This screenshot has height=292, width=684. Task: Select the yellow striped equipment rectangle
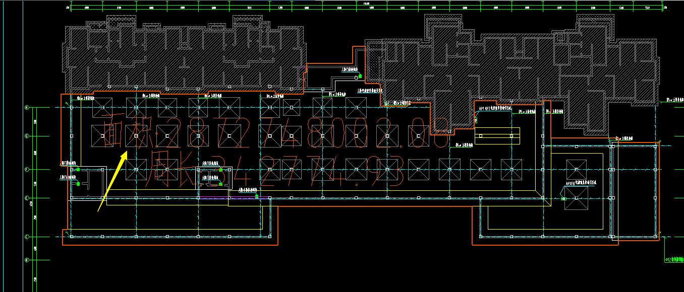point(497,136)
